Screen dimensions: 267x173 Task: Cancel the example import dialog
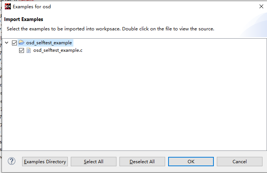click(240, 162)
